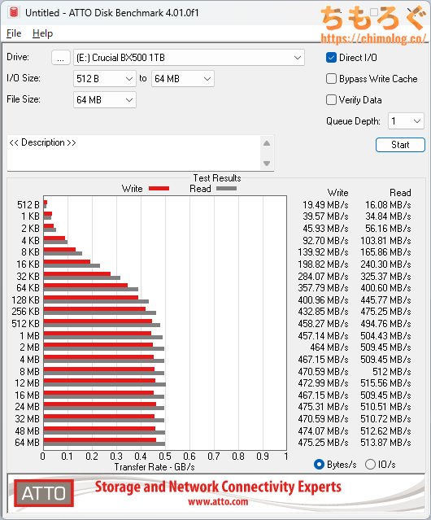The height and width of the screenshot is (520, 431).
Task: Click the write value 400.96 MB/s
Action: point(323,300)
